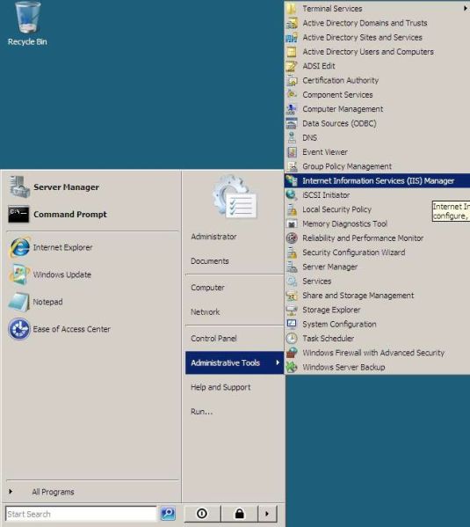Click the Services gears icon
The image size is (470, 527).
(292, 281)
